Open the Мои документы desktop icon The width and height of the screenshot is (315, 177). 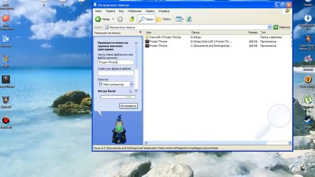click(x=6, y=22)
